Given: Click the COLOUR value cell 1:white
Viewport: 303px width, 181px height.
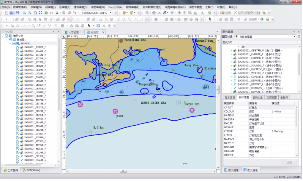Looking at the screenshot, I should (283, 112).
